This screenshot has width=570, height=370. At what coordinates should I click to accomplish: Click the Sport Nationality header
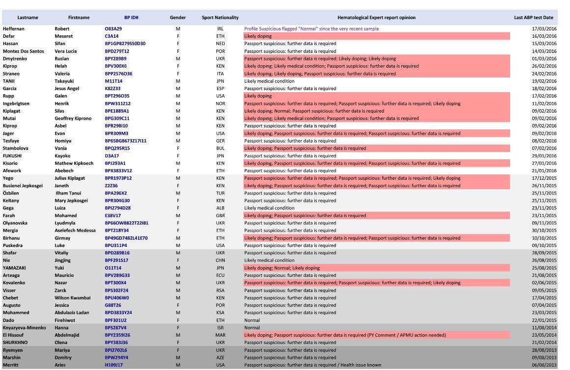(x=220, y=18)
